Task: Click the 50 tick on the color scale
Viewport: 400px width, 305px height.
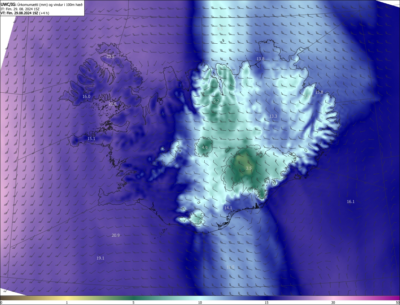Action: click(397, 303)
